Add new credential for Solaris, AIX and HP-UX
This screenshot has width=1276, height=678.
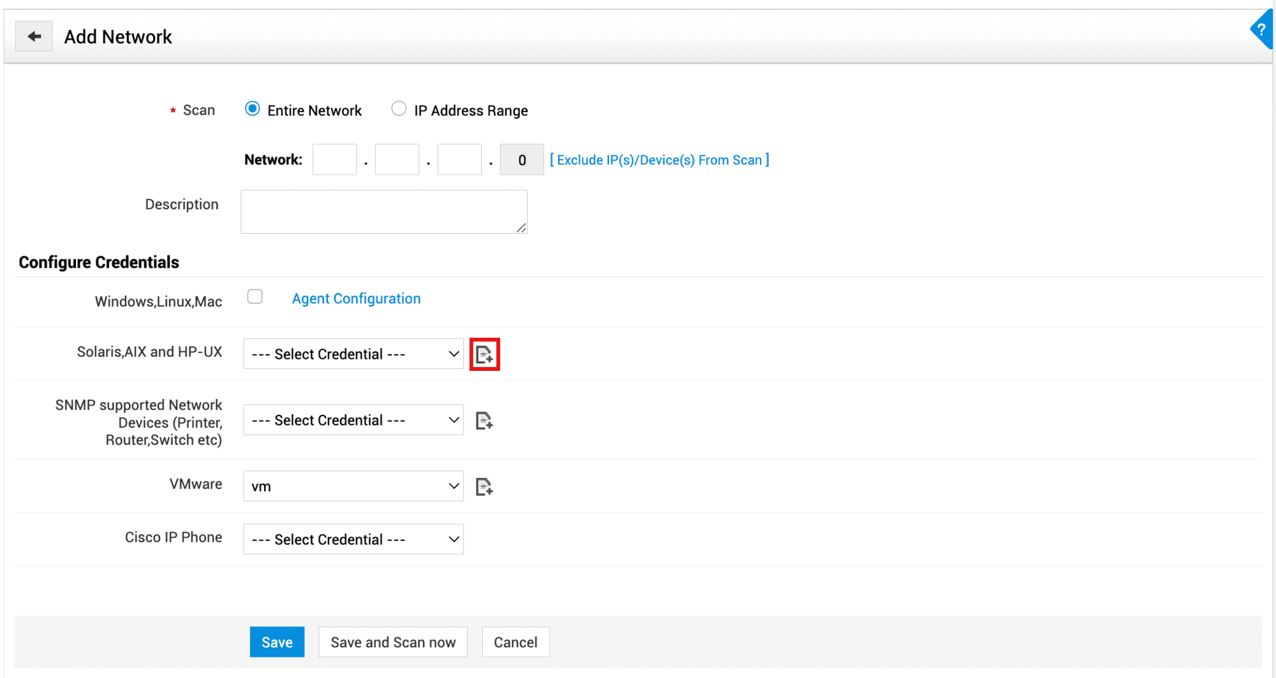coord(484,354)
